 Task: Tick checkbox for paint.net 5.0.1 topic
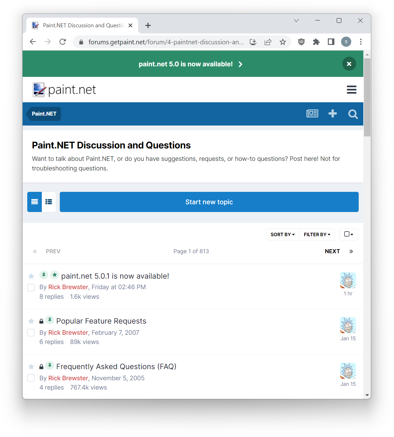coord(31,288)
